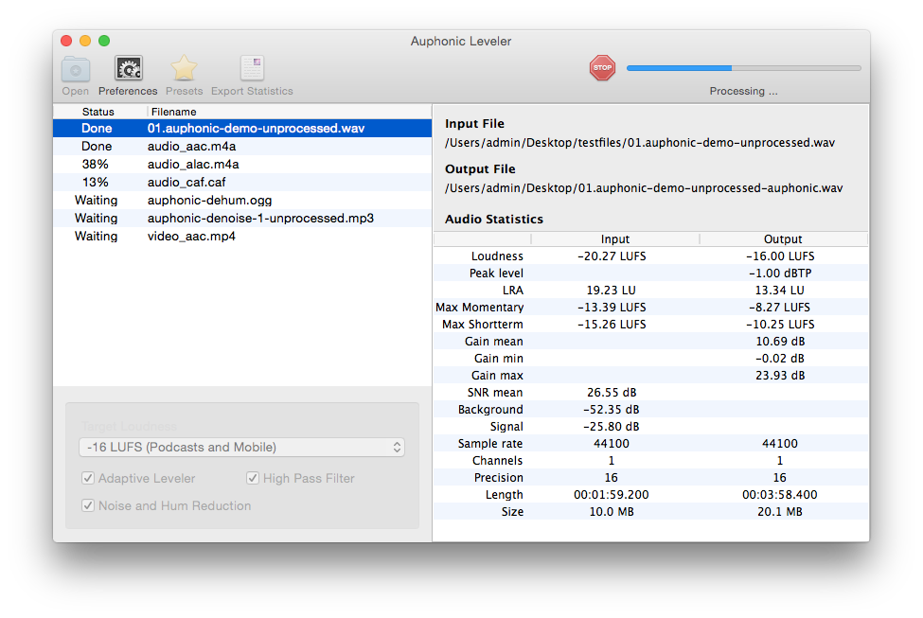Click the 13% status of audio_caf.caf
The image size is (923, 618).
(x=96, y=182)
